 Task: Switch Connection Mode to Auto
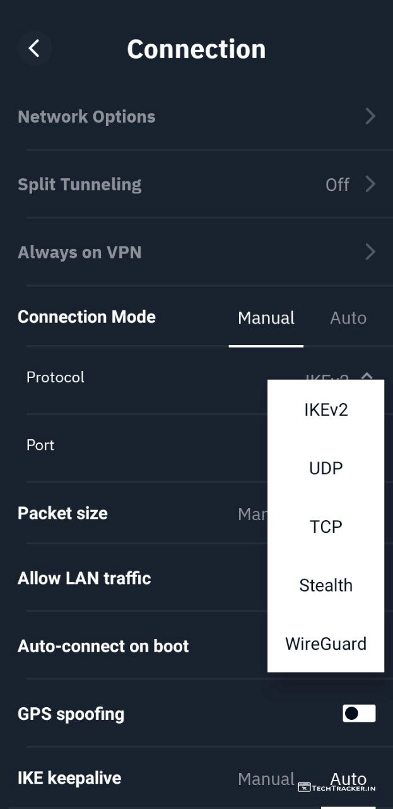click(x=348, y=318)
